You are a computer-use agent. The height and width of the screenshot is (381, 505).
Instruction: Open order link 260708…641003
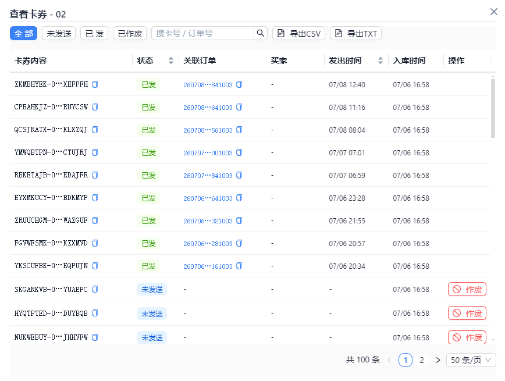[208, 108]
